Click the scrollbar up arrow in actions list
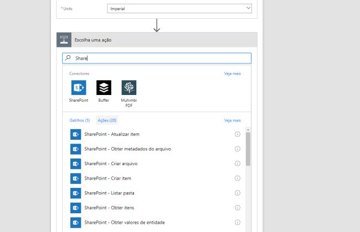 [248, 130]
